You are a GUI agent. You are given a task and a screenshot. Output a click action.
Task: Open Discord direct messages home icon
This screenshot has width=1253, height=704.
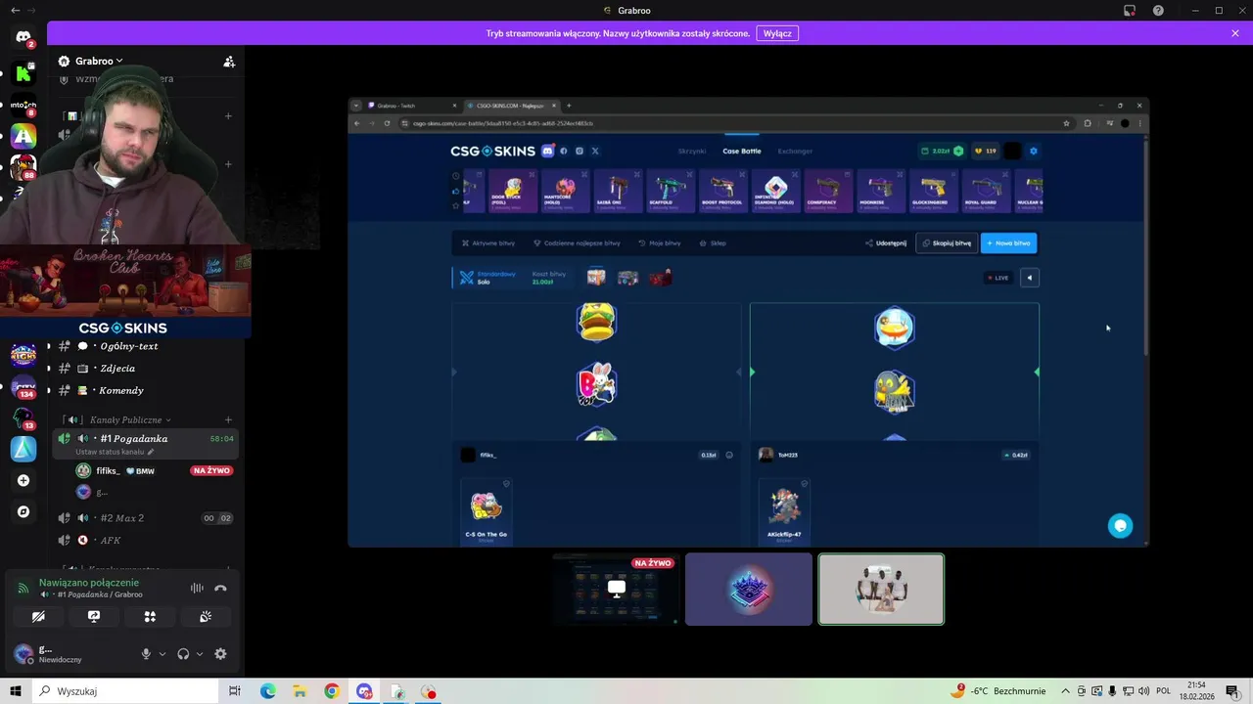click(x=23, y=37)
